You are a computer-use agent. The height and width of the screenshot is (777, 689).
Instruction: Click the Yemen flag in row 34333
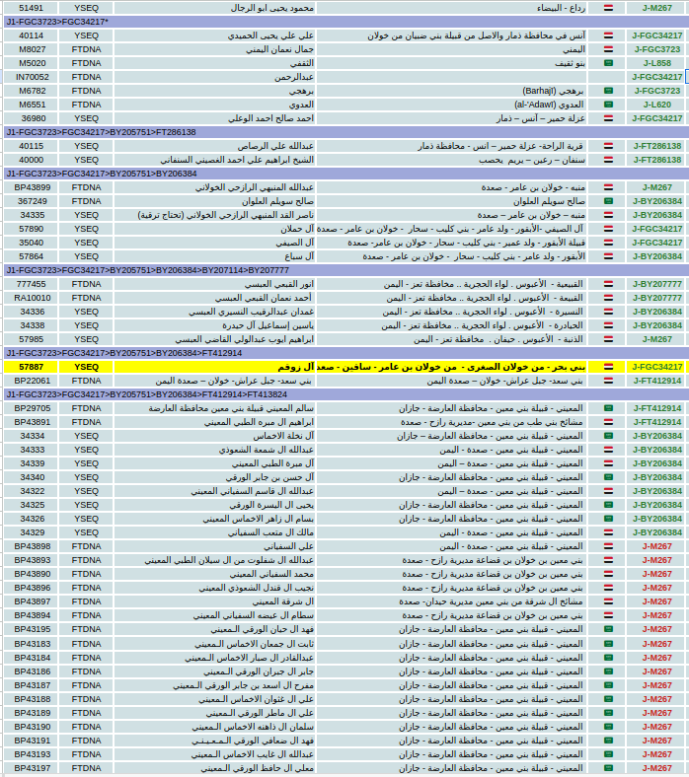tap(608, 450)
